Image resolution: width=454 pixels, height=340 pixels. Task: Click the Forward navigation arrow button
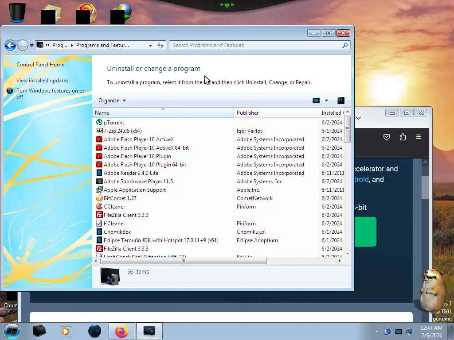[x=23, y=45]
